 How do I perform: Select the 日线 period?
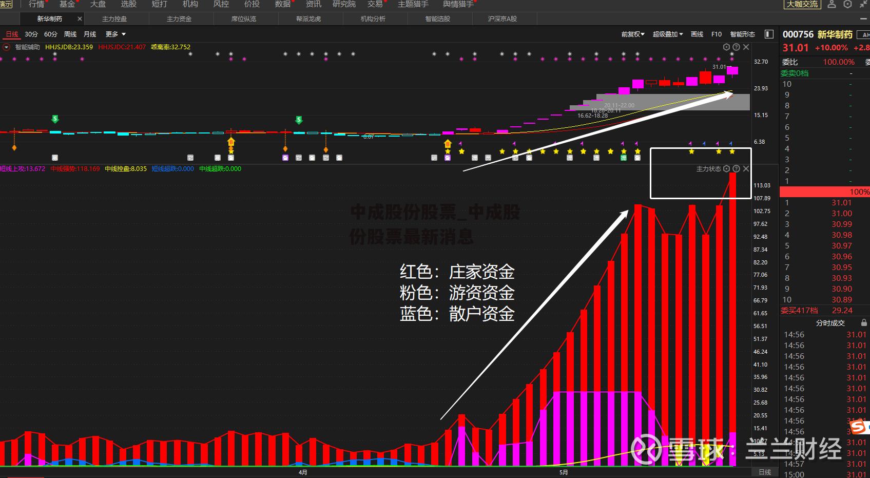(12, 34)
